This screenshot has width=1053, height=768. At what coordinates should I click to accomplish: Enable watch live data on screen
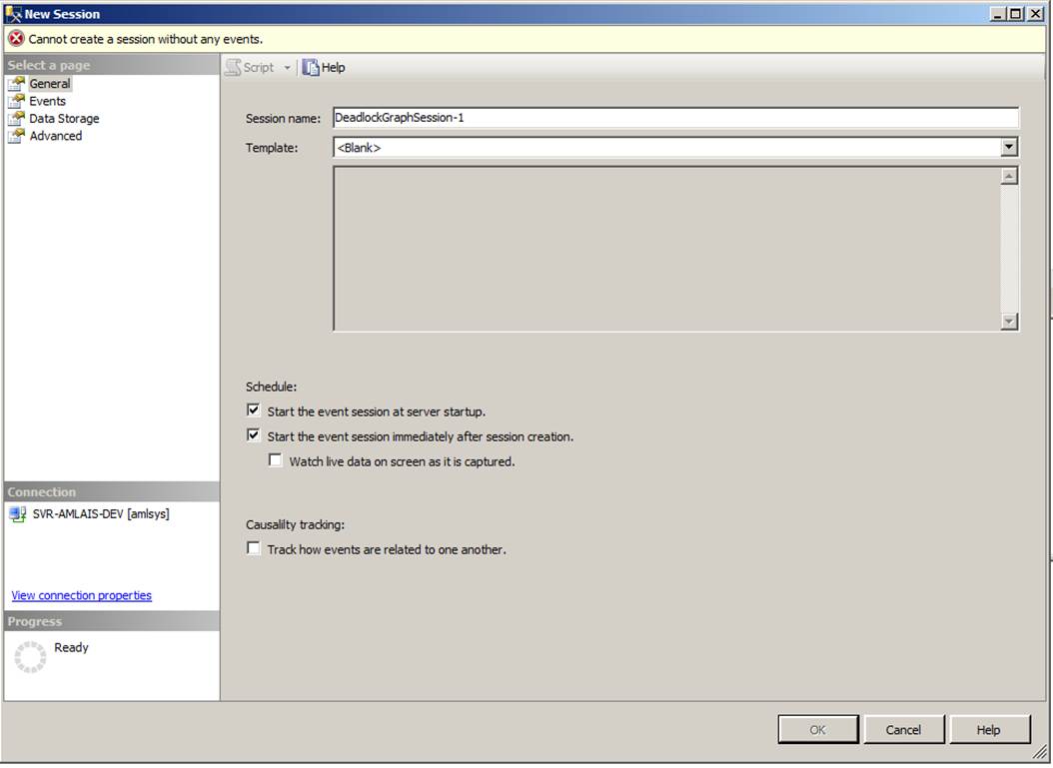[x=276, y=460]
